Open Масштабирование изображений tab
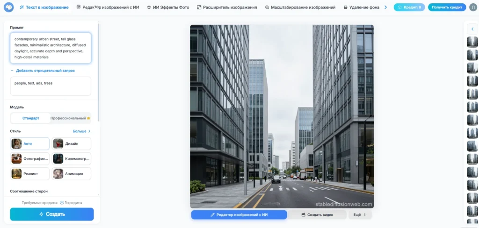The image size is (479, 228). [x=300, y=7]
